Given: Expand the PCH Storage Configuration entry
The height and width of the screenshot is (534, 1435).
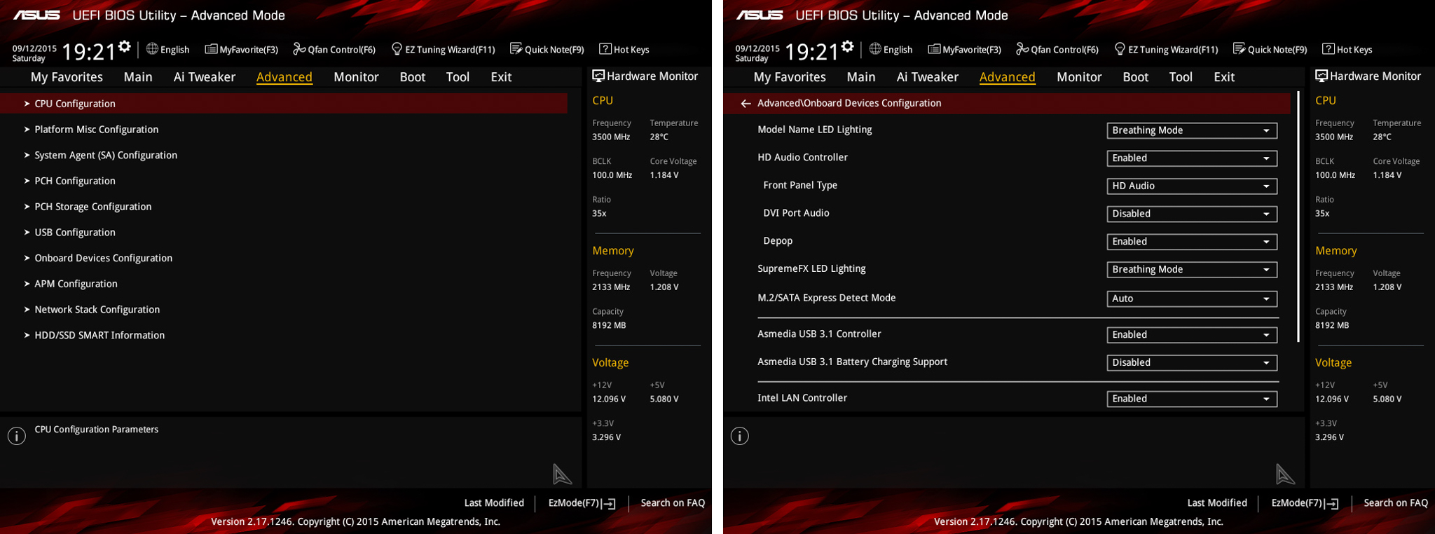Looking at the screenshot, I should [92, 207].
